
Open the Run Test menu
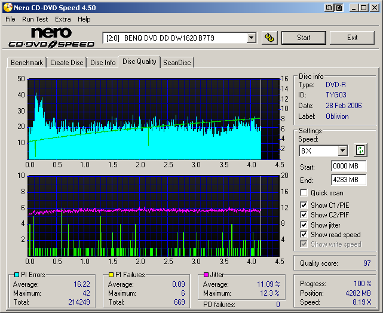click(x=35, y=19)
